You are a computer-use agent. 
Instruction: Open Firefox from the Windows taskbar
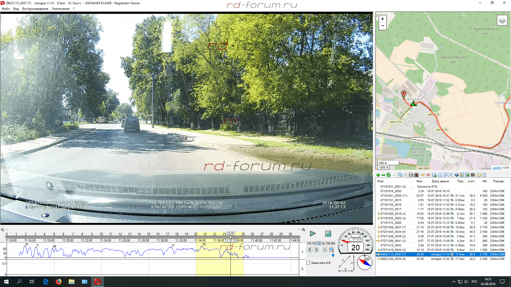coord(59,282)
